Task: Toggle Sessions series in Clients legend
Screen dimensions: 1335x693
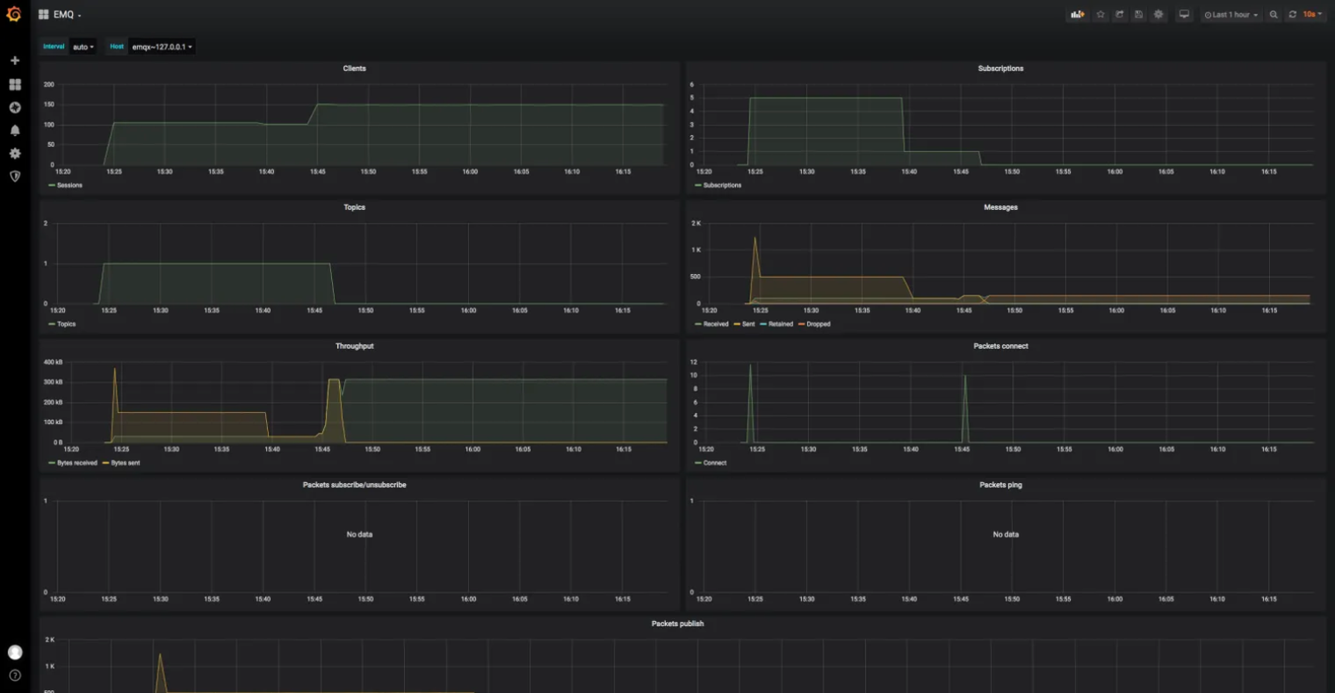Action: (x=69, y=185)
